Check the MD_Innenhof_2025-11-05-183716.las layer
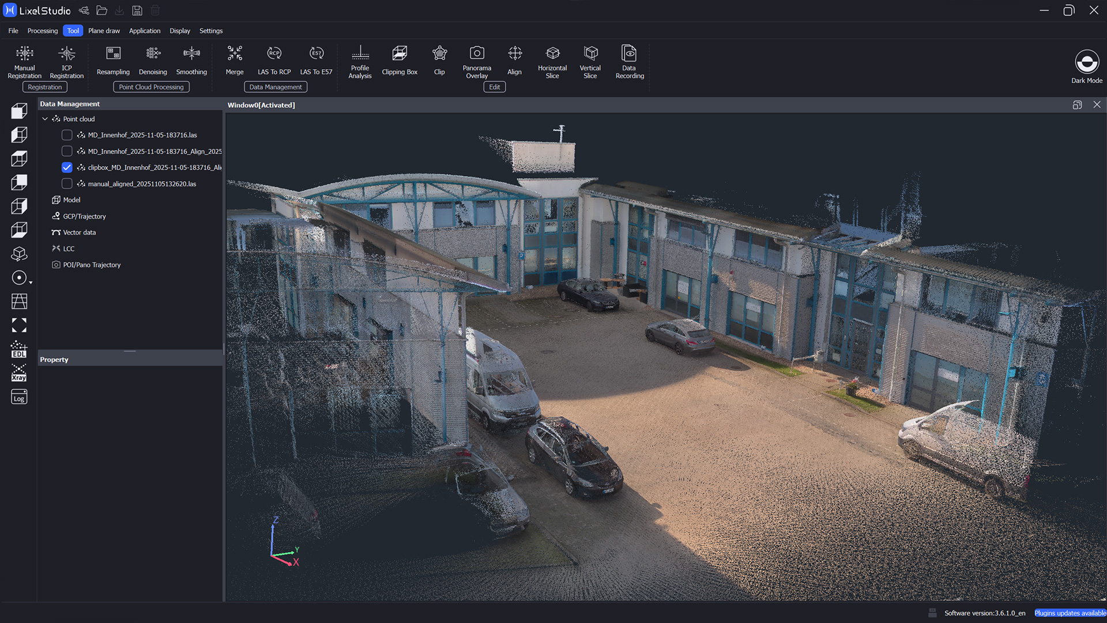The height and width of the screenshot is (623, 1107). (x=67, y=135)
